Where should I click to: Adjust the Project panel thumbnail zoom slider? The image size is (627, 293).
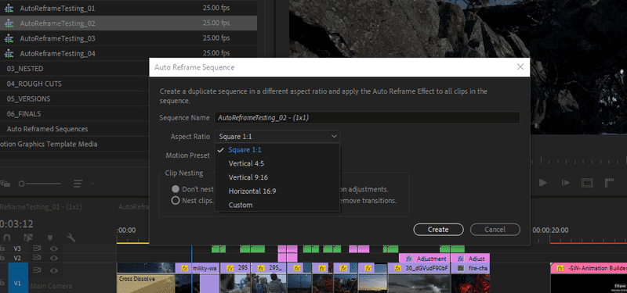pyautogui.click(x=40, y=184)
